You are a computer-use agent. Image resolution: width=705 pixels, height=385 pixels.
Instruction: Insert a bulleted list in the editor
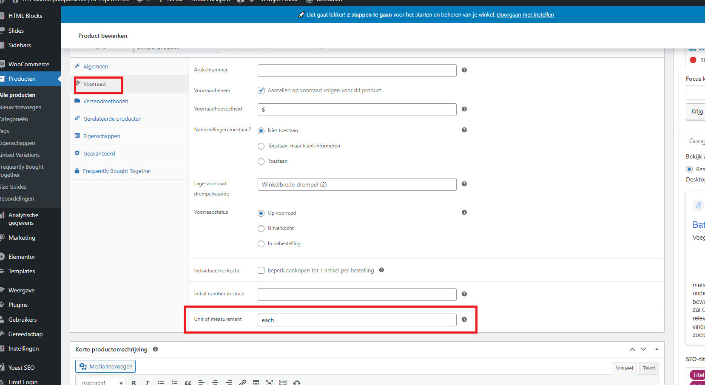click(x=161, y=382)
